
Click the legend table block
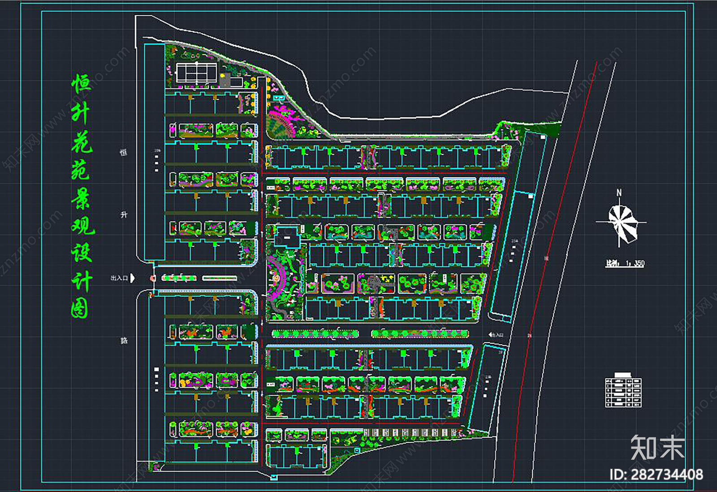[x=623, y=389]
